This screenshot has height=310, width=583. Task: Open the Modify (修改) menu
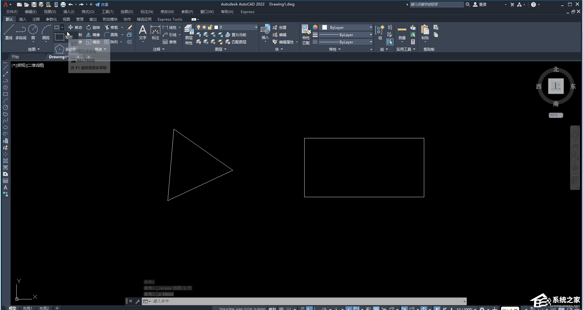pyautogui.click(x=167, y=12)
